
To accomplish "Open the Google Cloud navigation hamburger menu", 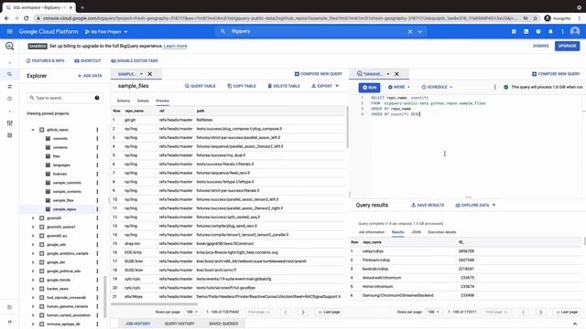I will (10, 32).
